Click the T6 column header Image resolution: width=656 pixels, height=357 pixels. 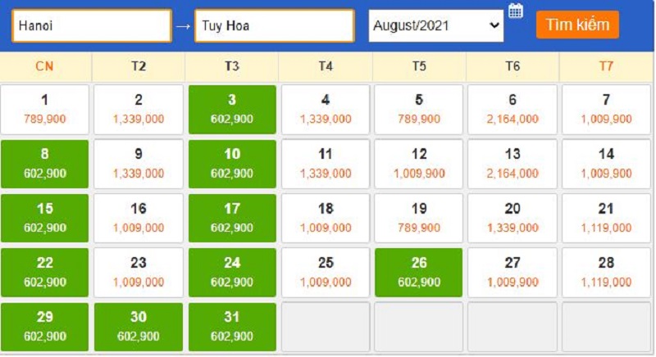pos(512,66)
